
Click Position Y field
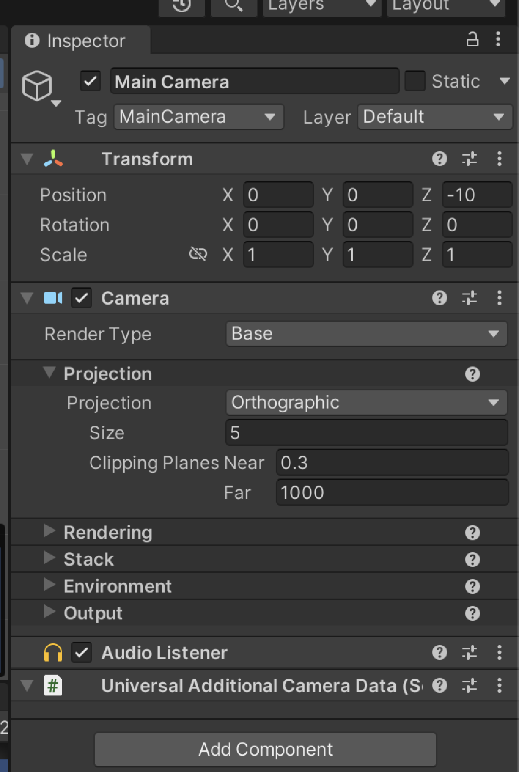click(x=378, y=195)
